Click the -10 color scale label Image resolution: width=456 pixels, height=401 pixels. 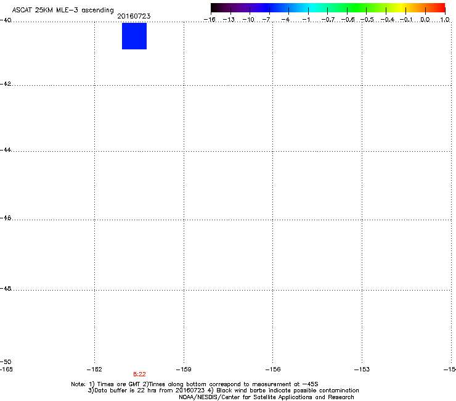(x=248, y=20)
